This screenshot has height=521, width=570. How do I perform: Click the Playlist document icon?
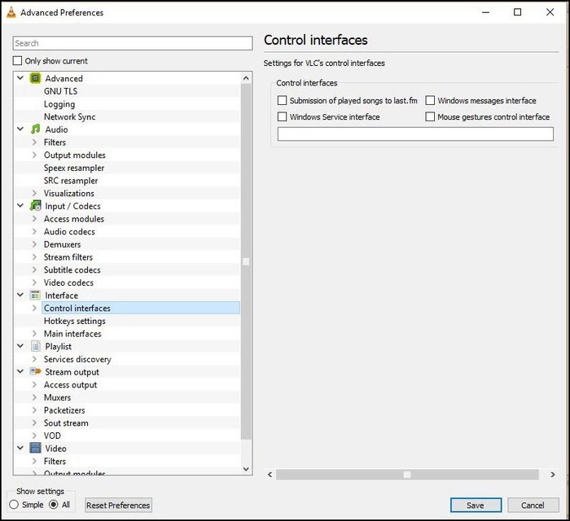[36, 346]
